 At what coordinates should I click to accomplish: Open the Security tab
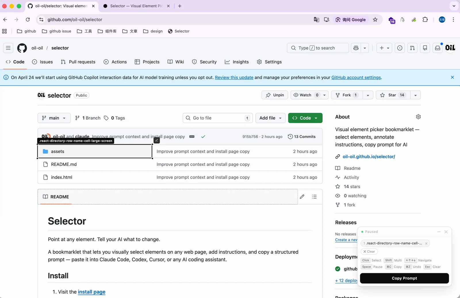point(204,62)
